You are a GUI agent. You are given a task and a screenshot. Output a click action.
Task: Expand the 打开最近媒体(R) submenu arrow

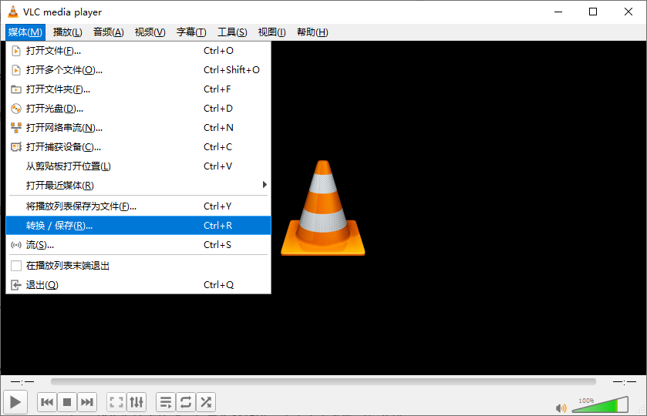[x=265, y=185]
